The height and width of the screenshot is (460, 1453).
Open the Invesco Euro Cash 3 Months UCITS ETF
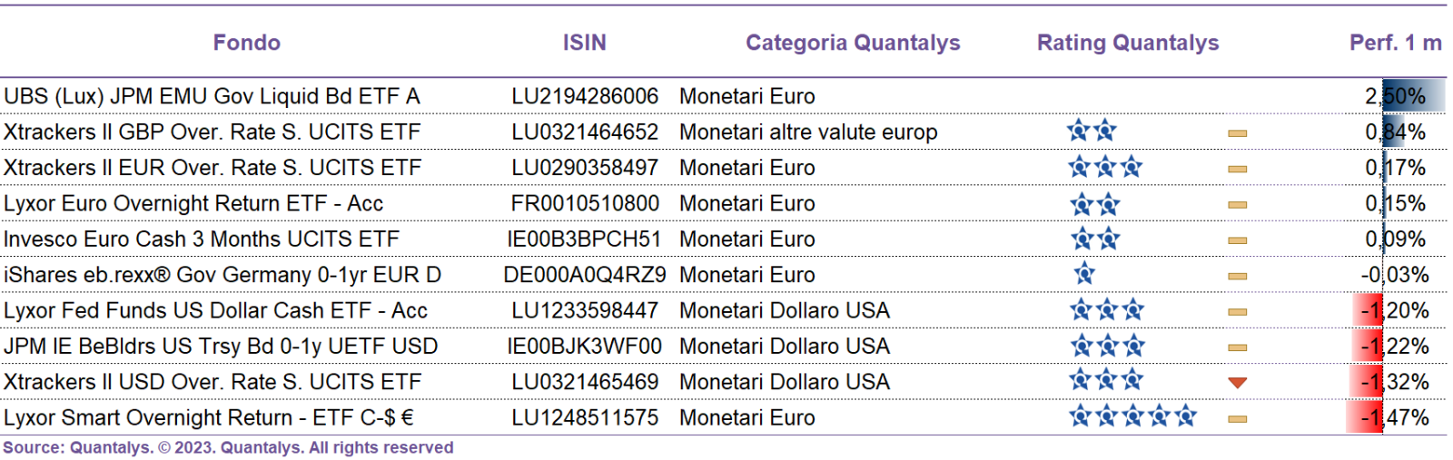tap(201, 239)
